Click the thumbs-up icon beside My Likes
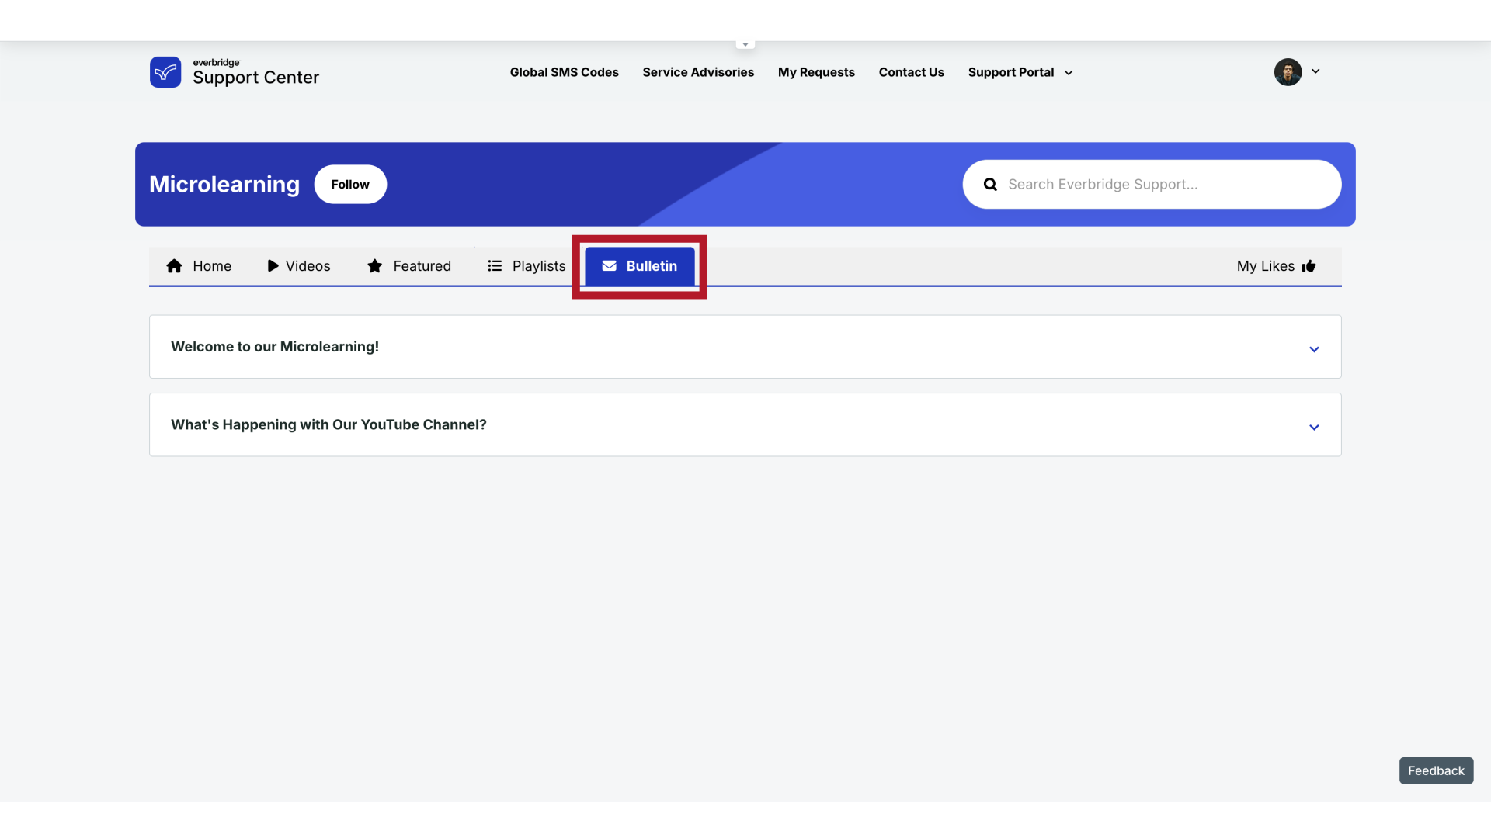 click(1309, 266)
